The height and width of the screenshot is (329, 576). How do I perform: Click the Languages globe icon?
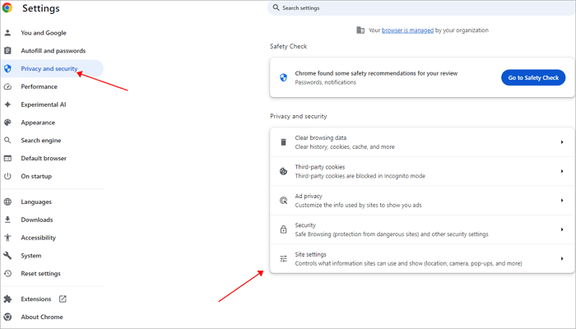7,202
